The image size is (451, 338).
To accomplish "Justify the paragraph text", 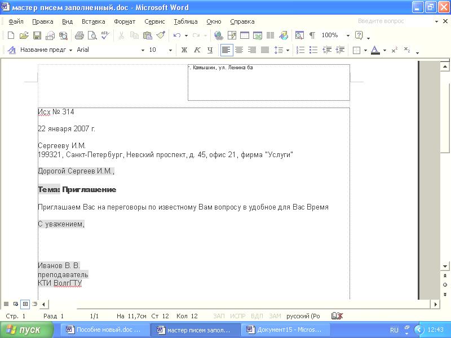I will point(265,50).
